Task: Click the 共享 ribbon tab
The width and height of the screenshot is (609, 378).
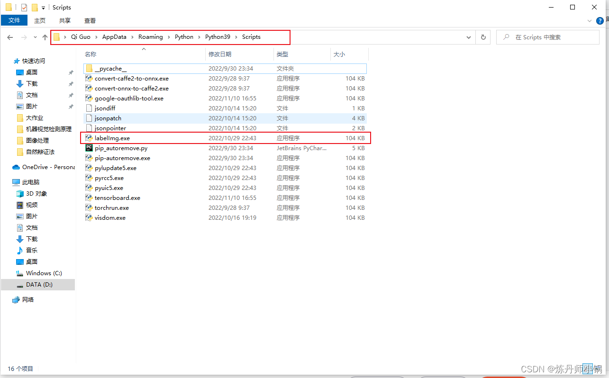Action: pos(64,20)
